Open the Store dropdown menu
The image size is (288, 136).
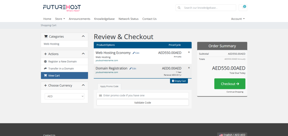60,19
